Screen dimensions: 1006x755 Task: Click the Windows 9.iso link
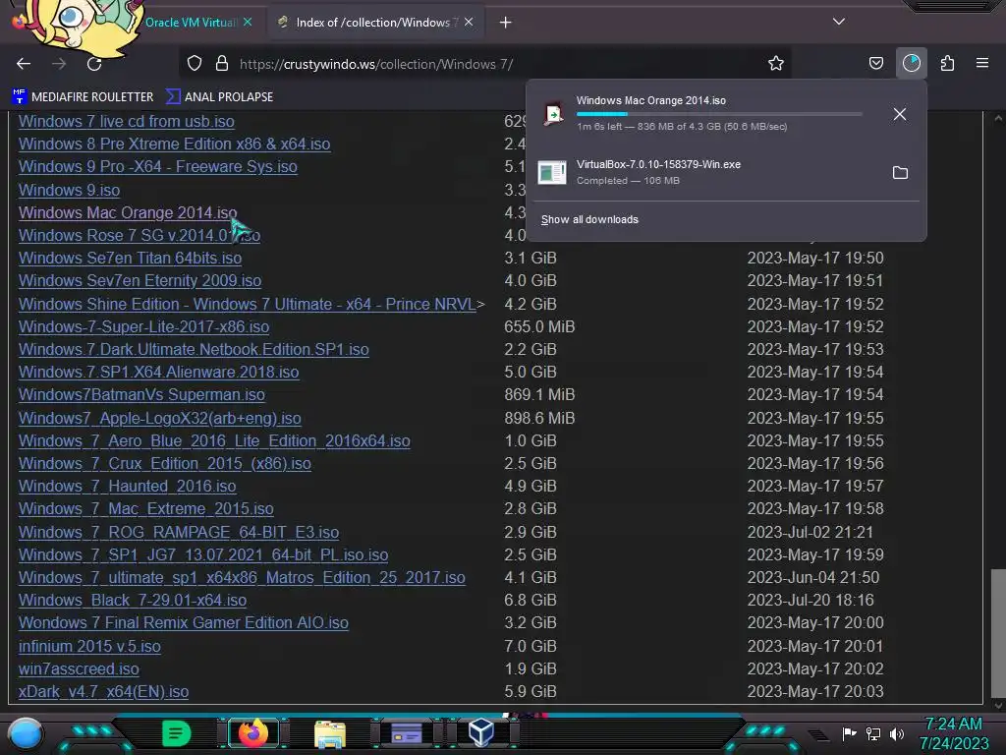(x=70, y=190)
